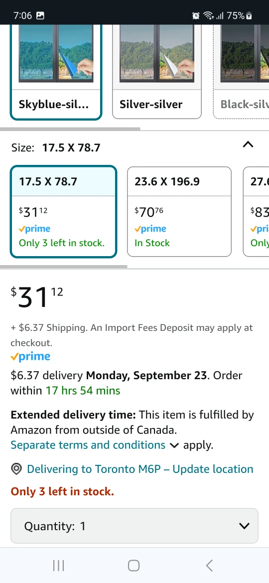Tap the Android back navigation icon
Image resolution: width=269 pixels, height=583 pixels.
[209, 566]
